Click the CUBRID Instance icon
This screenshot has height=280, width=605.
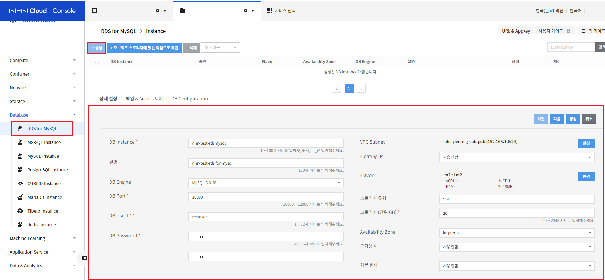20,183
